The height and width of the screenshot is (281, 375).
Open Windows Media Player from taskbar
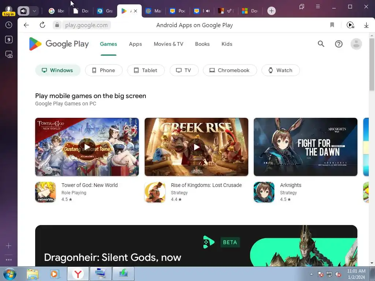coord(54,274)
